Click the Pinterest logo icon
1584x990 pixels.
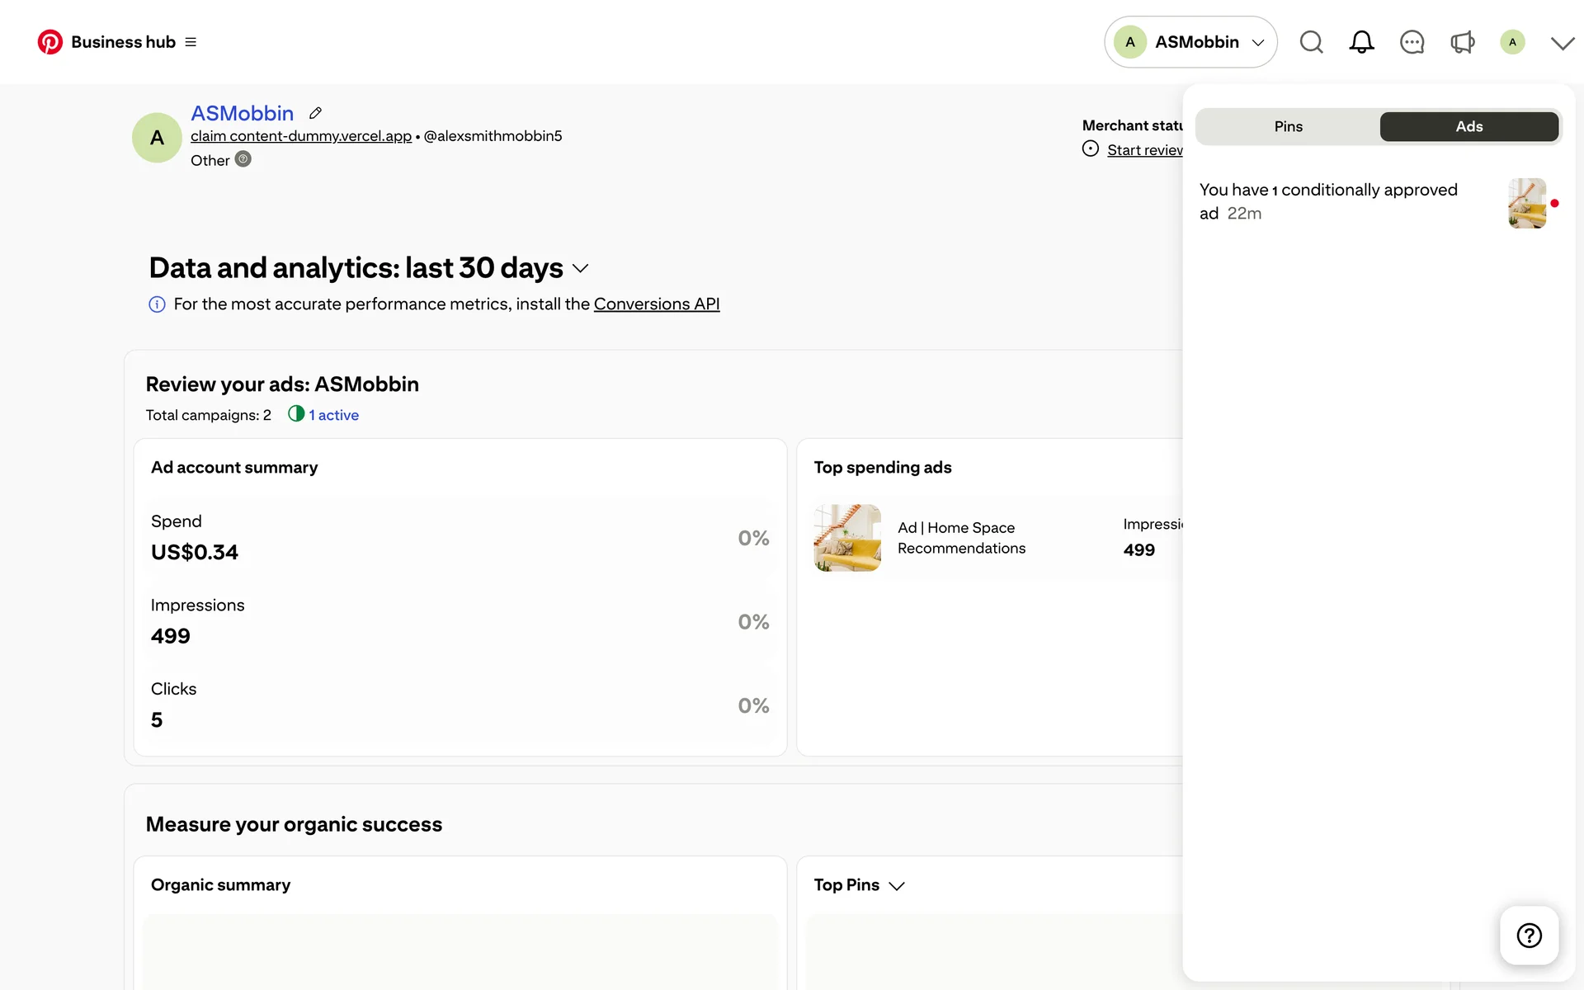tap(49, 42)
